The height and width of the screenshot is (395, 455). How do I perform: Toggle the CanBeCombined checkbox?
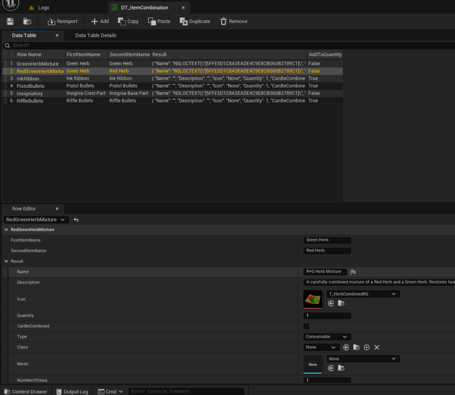coord(307,326)
